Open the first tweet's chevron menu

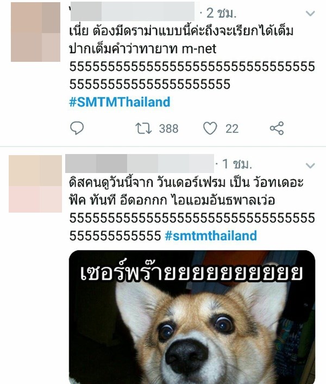tap(310, 13)
